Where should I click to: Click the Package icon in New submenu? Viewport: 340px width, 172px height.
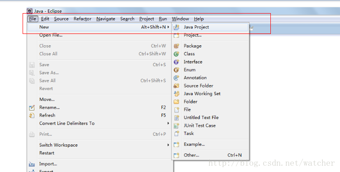[176, 46]
